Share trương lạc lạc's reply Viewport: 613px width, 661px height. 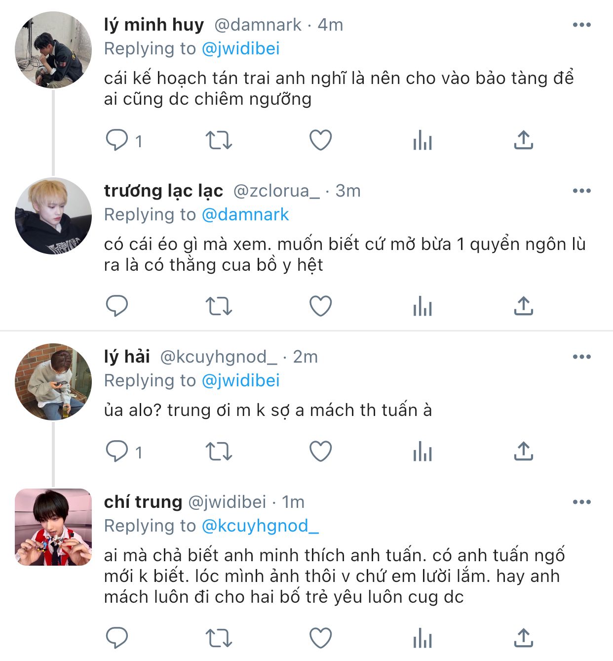(x=523, y=306)
